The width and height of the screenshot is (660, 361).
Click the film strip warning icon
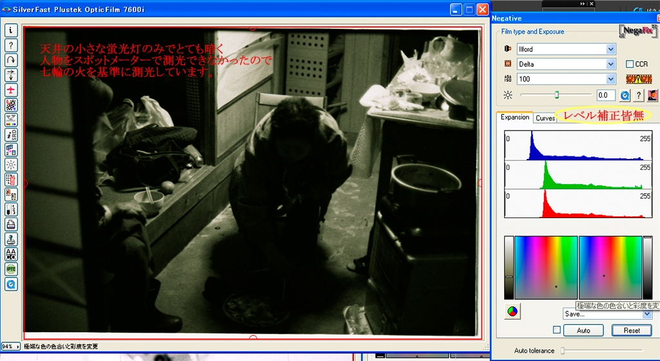[639, 79]
